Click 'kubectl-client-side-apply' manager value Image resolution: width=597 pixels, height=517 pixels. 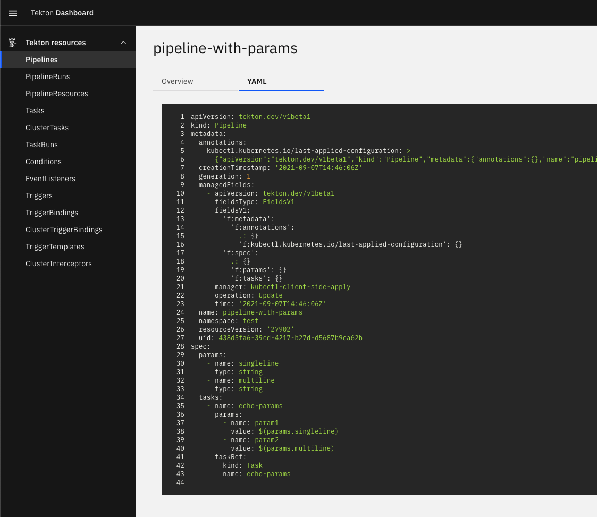(x=300, y=287)
